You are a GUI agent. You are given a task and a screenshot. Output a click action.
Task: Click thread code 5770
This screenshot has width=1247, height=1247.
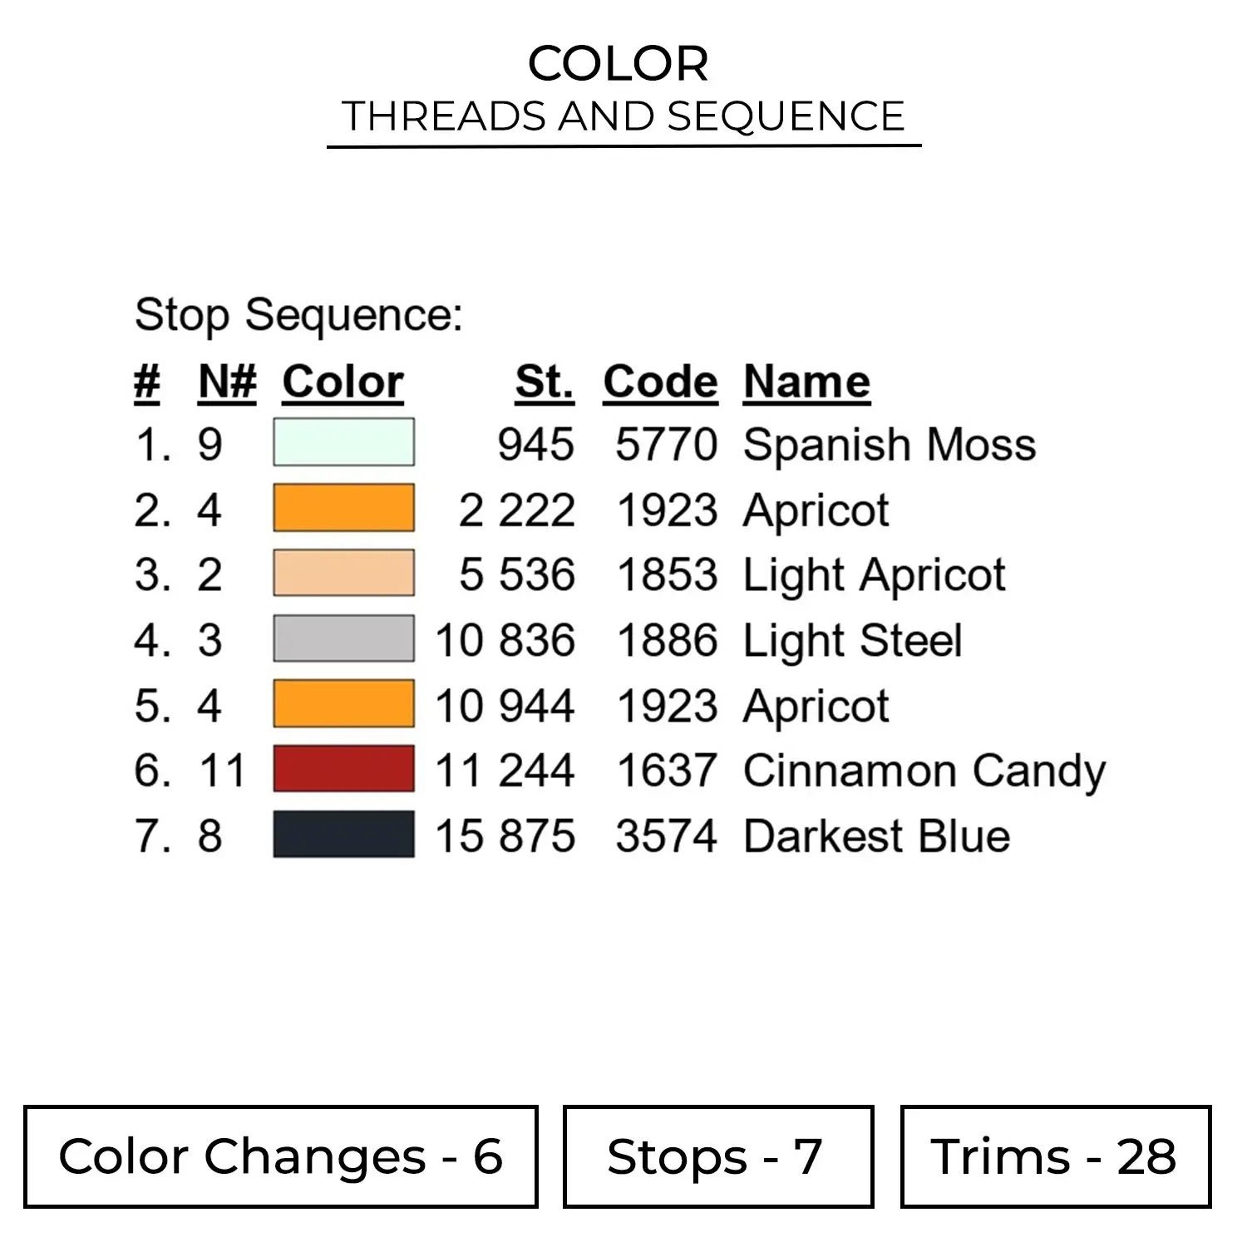[666, 444]
